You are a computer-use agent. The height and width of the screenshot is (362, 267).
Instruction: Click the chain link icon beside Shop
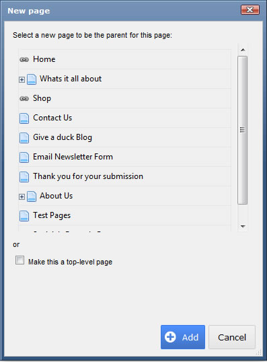[x=24, y=99]
